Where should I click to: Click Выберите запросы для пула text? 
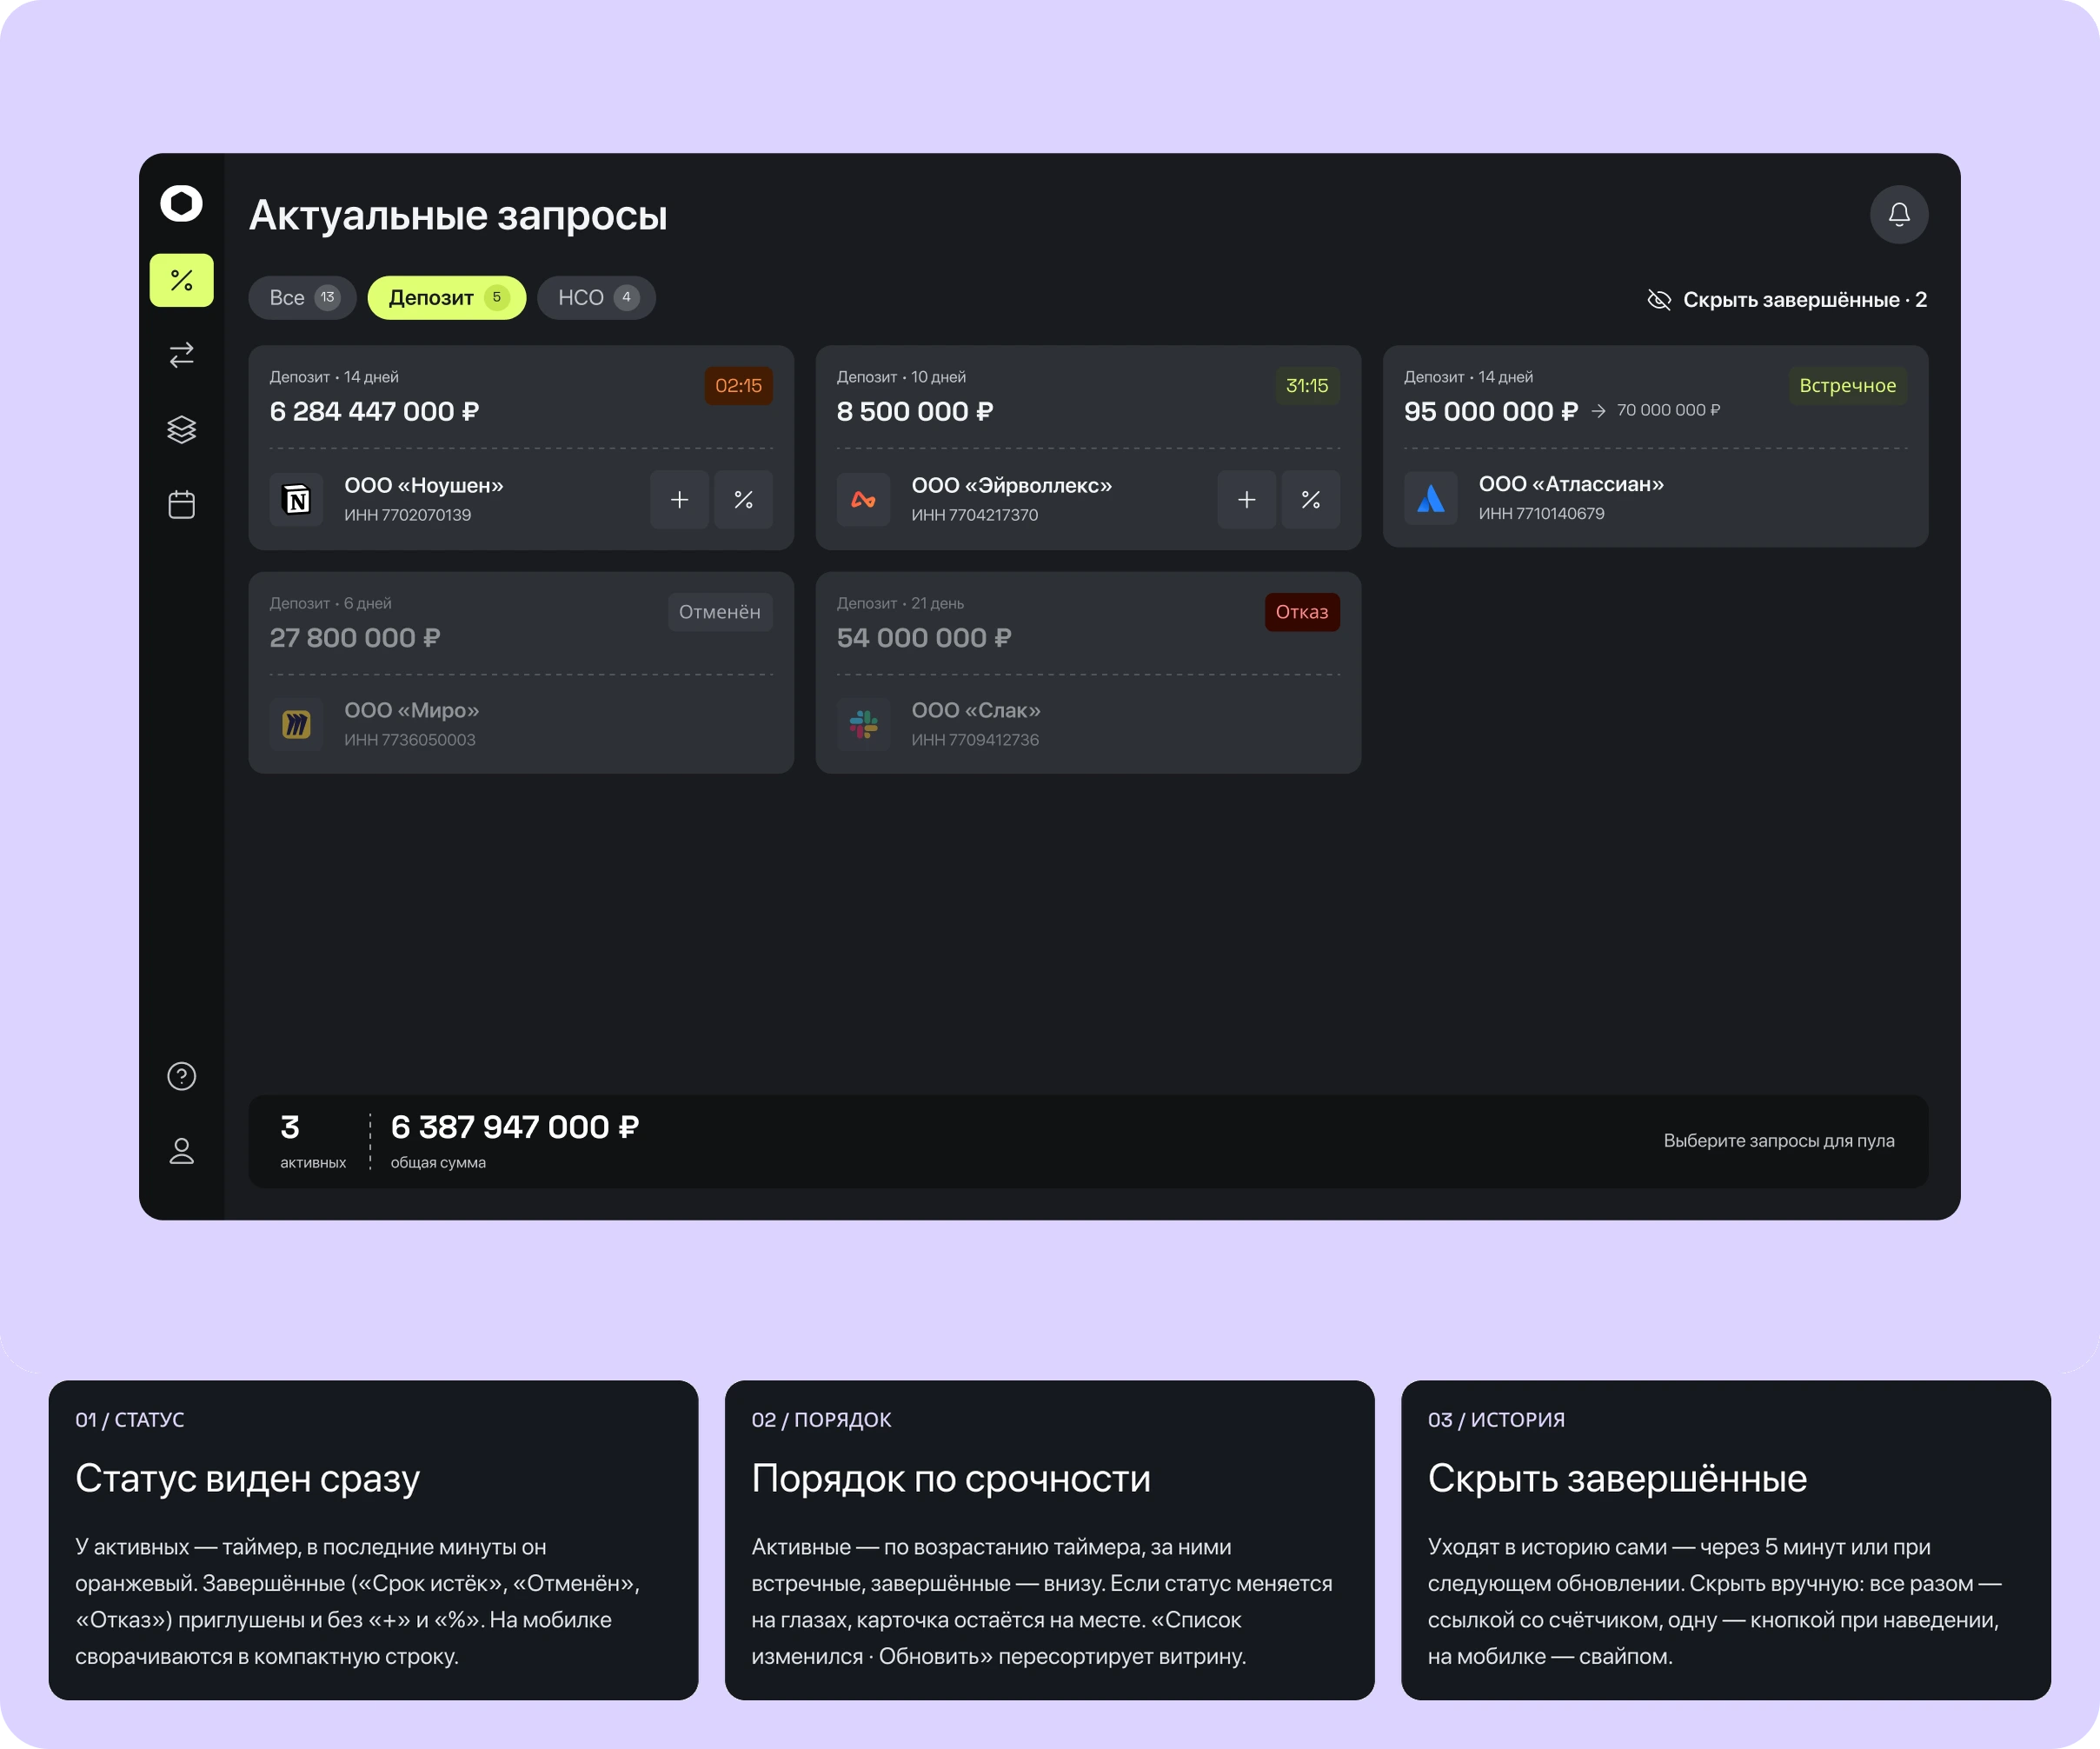[1779, 1141]
